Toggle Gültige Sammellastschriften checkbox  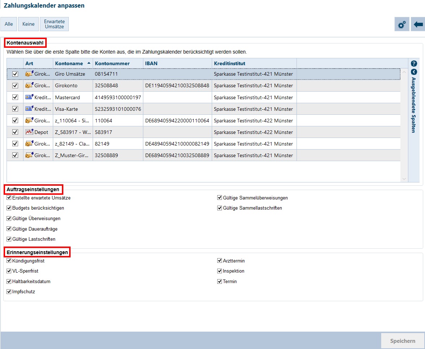tap(220, 208)
